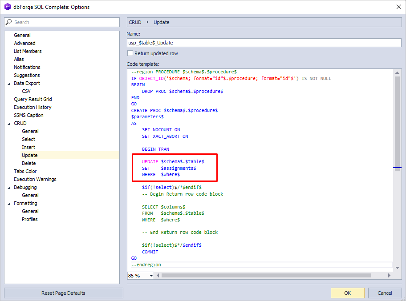Click the procedure Name input field
The image size is (406, 301).
(x=264, y=43)
